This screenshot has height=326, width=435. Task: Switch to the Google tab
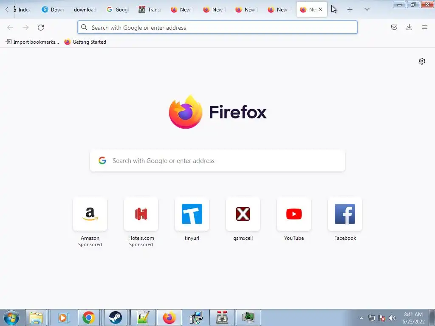tap(118, 10)
